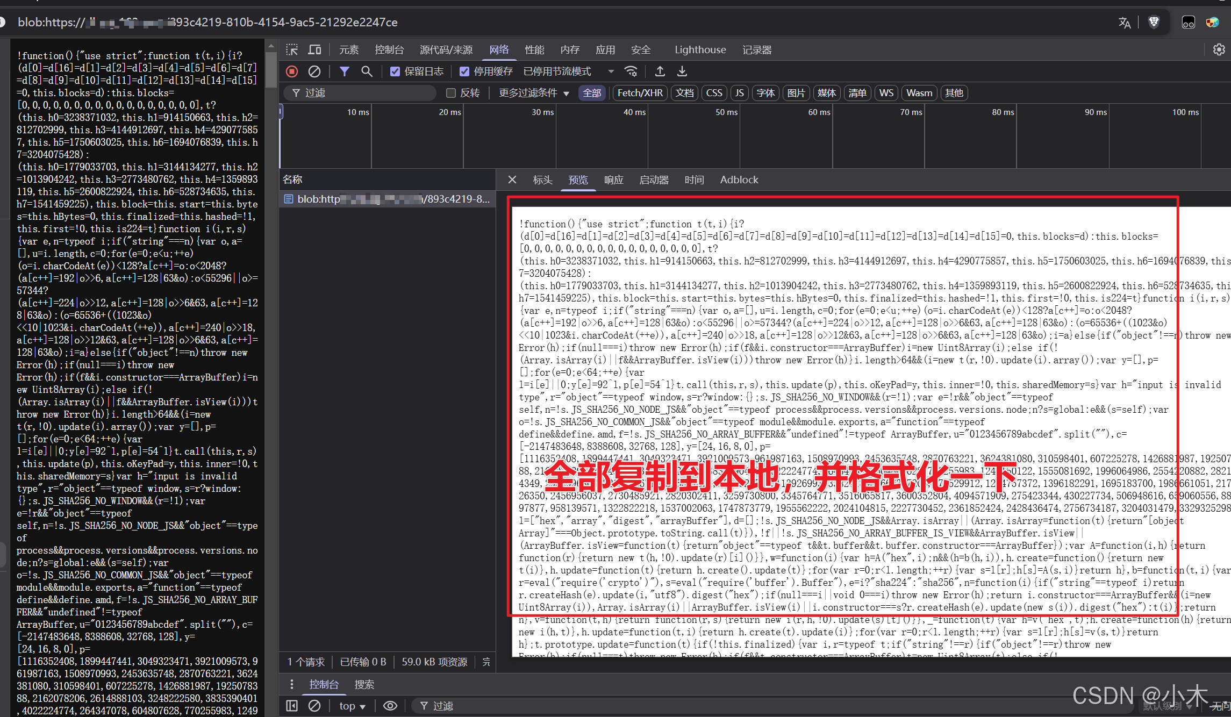Open the 源代码/来源 tab
This screenshot has height=717, width=1231.
[446, 50]
